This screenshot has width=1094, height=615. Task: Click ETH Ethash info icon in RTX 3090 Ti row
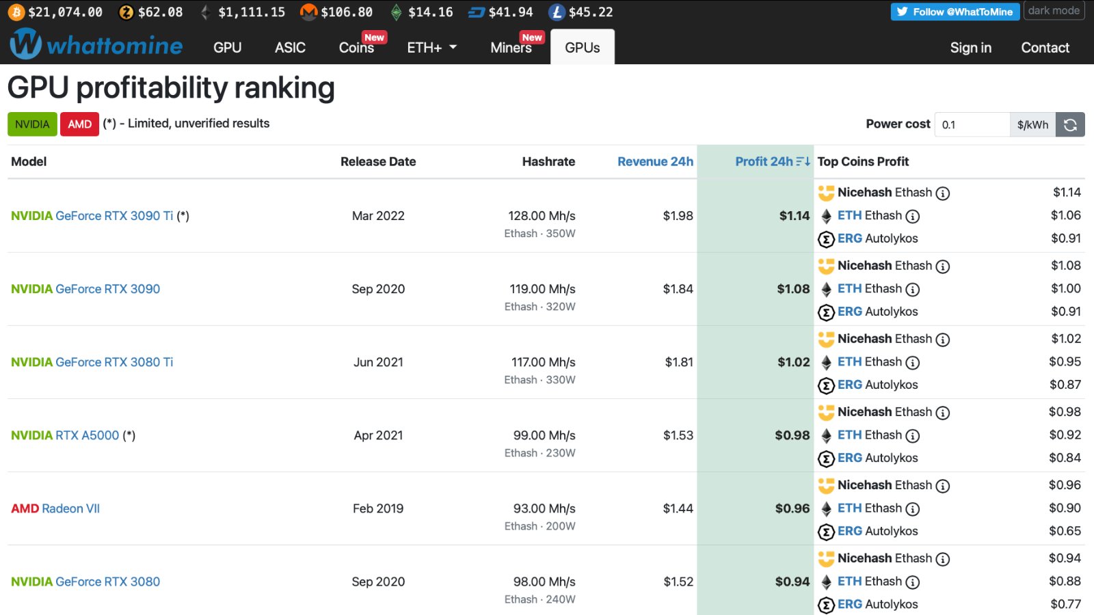point(913,217)
